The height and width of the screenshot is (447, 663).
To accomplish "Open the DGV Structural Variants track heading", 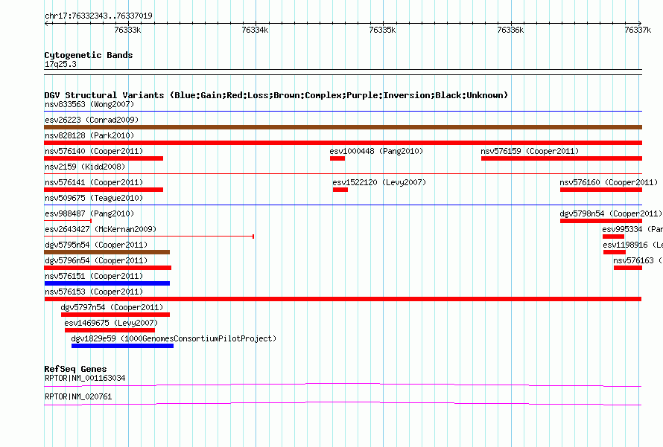I will [x=276, y=95].
